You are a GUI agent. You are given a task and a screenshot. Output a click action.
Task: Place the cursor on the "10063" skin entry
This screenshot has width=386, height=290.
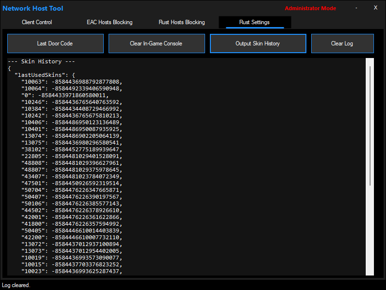point(71,82)
